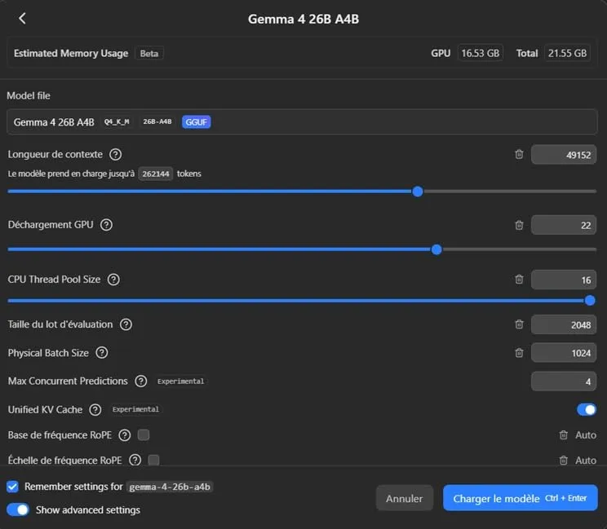Open help for CPU Thread Pool Size

coord(113,280)
